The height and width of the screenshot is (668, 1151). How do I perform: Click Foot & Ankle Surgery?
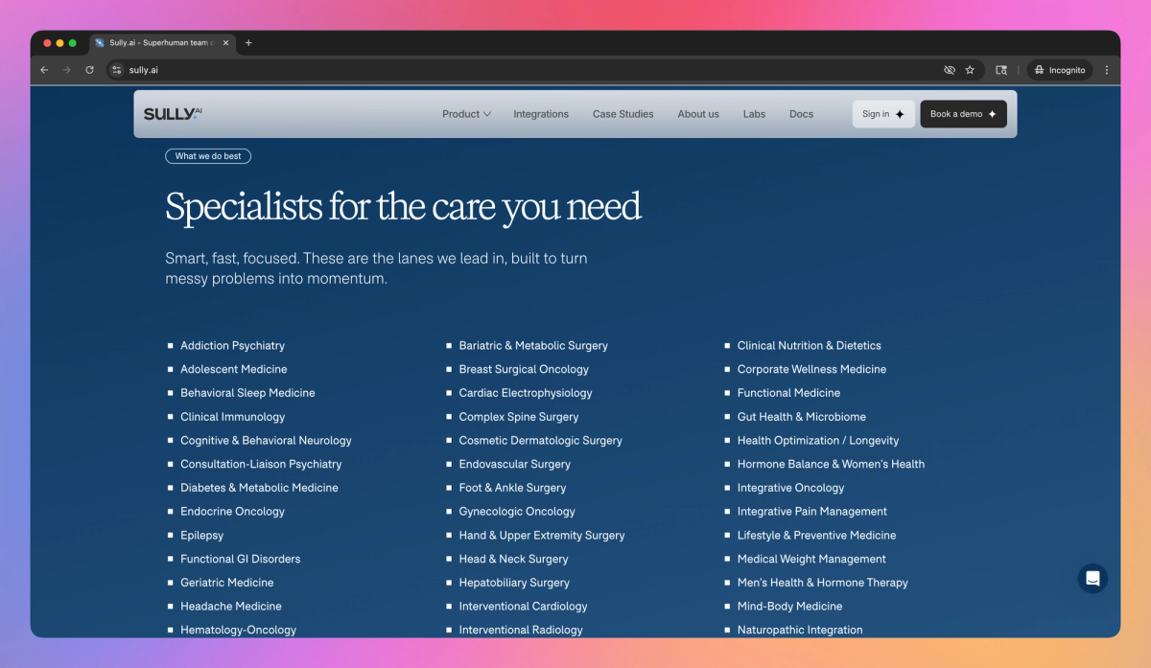[x=513, y=488]
